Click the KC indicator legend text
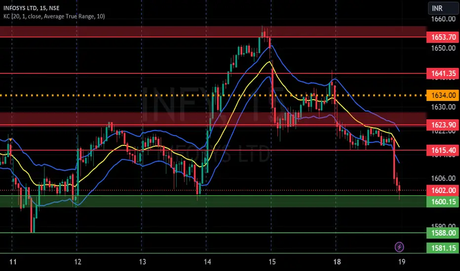The image size is (460, 271). coord(54,16)
